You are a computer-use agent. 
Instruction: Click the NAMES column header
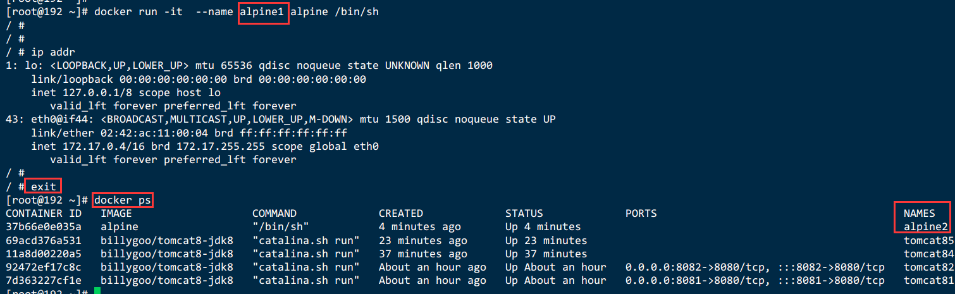click(919, 214)
